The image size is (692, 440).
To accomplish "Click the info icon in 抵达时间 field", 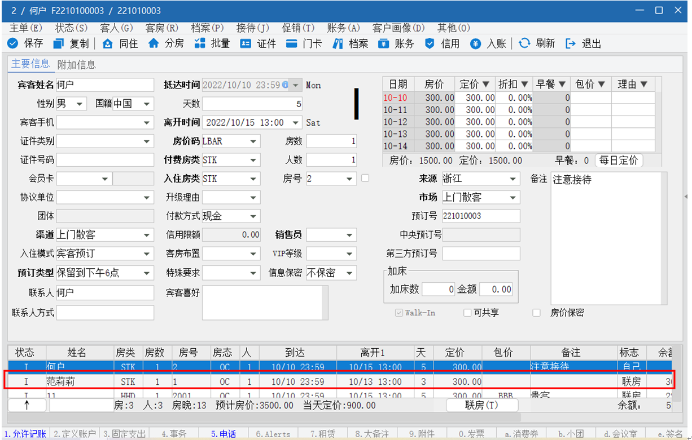I will (x=285, y=85).
